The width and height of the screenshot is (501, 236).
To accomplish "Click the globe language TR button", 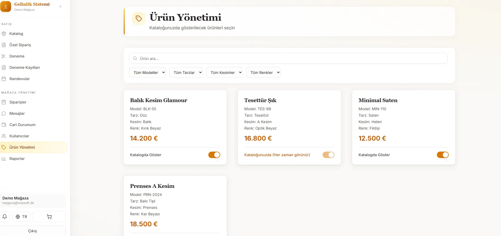I will point(21,217).
